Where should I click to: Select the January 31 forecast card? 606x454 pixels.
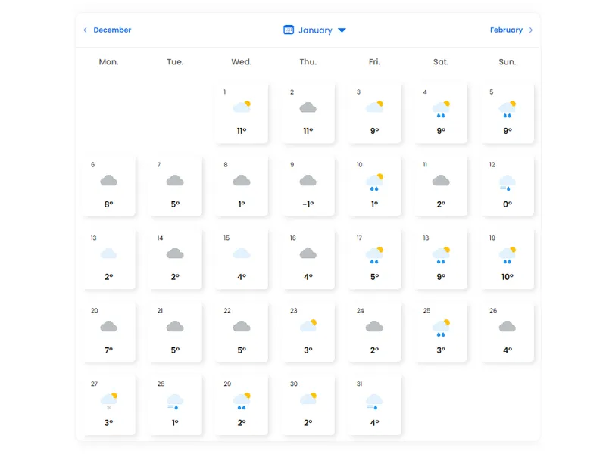pyautogui.click(x=374, y=405)
